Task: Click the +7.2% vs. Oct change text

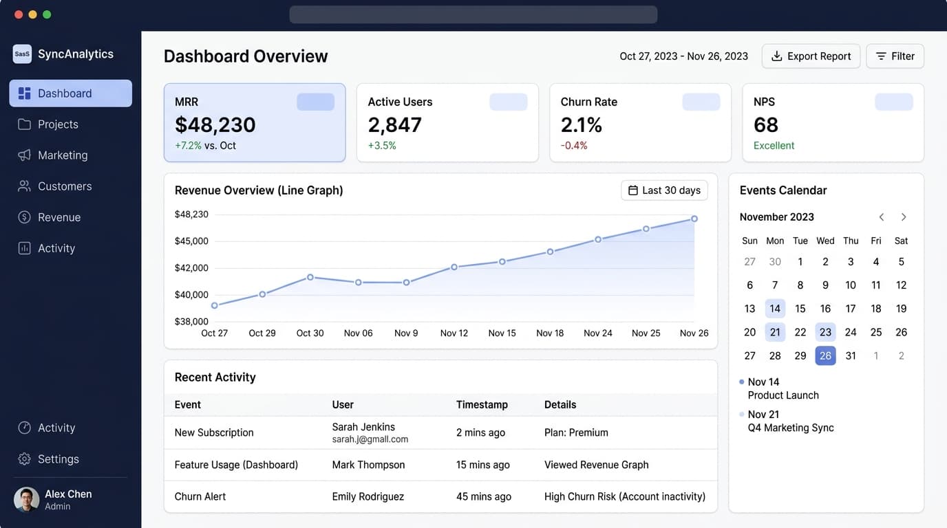Action: (x=205, y=146)
